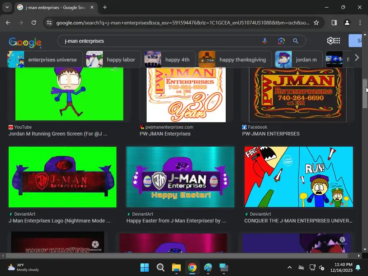The width and height of the screenshot is (368, 276).
Task: Open the tab search dropdown arrow
Action: [7, 7]
